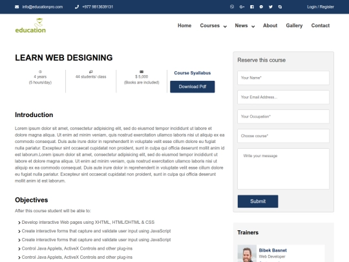The height and width of the screenshot is (262, 349).
Task: Click the education logo
Action: (x=30, y=26)
